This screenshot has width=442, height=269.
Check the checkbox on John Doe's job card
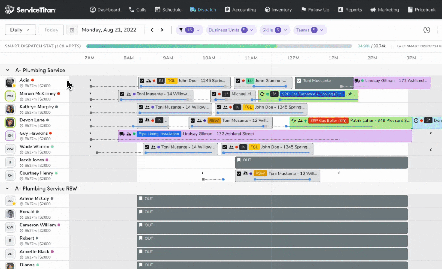[x=142, y=80]
